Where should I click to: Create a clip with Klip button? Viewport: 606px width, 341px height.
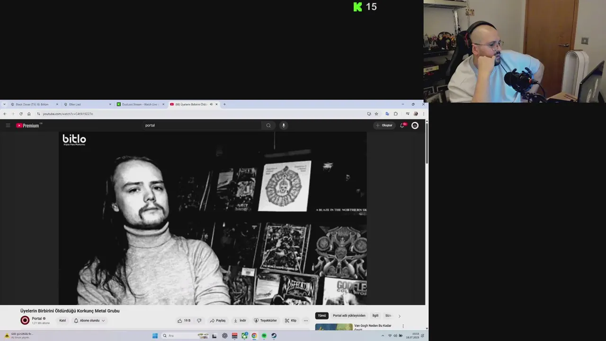point(291,321)
